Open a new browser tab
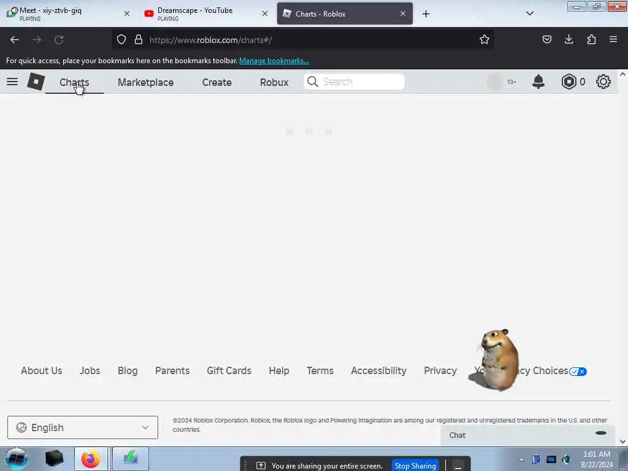Image resolution: width=628 pixels, height=471 pixels. click(x=426, y=14)
